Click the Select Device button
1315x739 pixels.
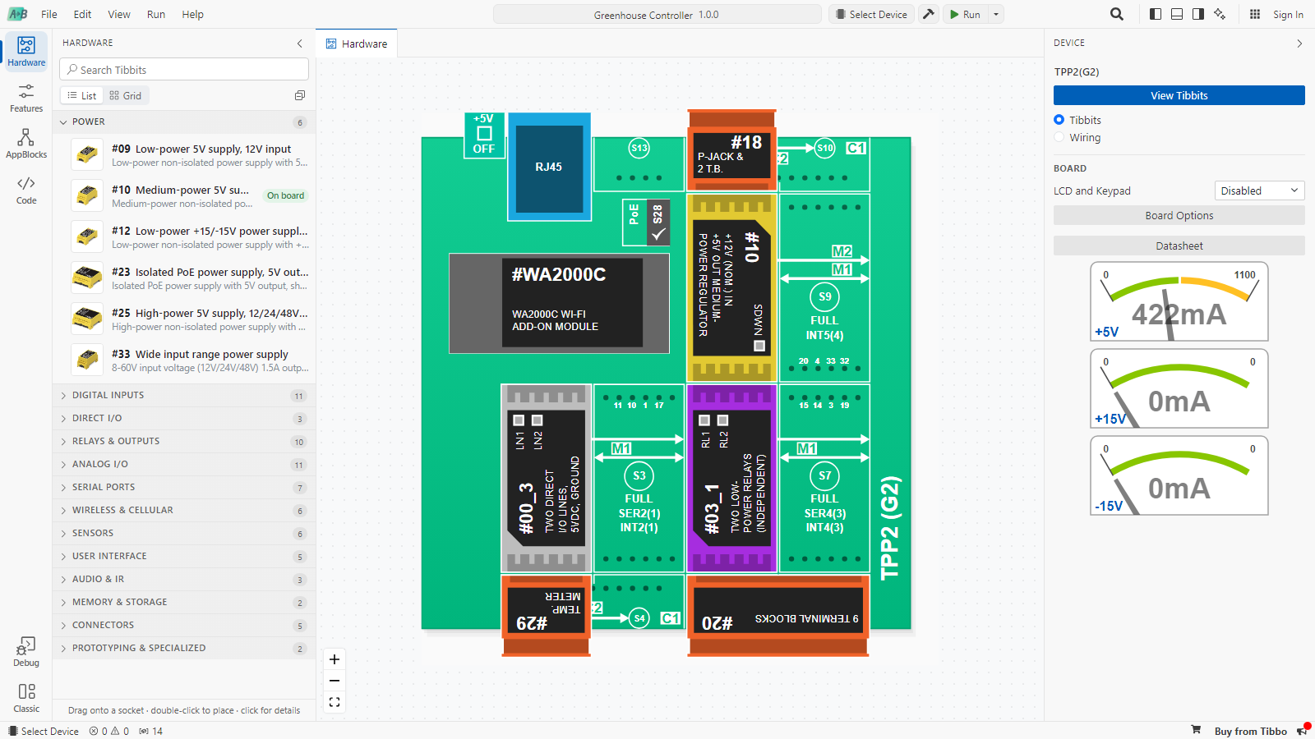871,14
